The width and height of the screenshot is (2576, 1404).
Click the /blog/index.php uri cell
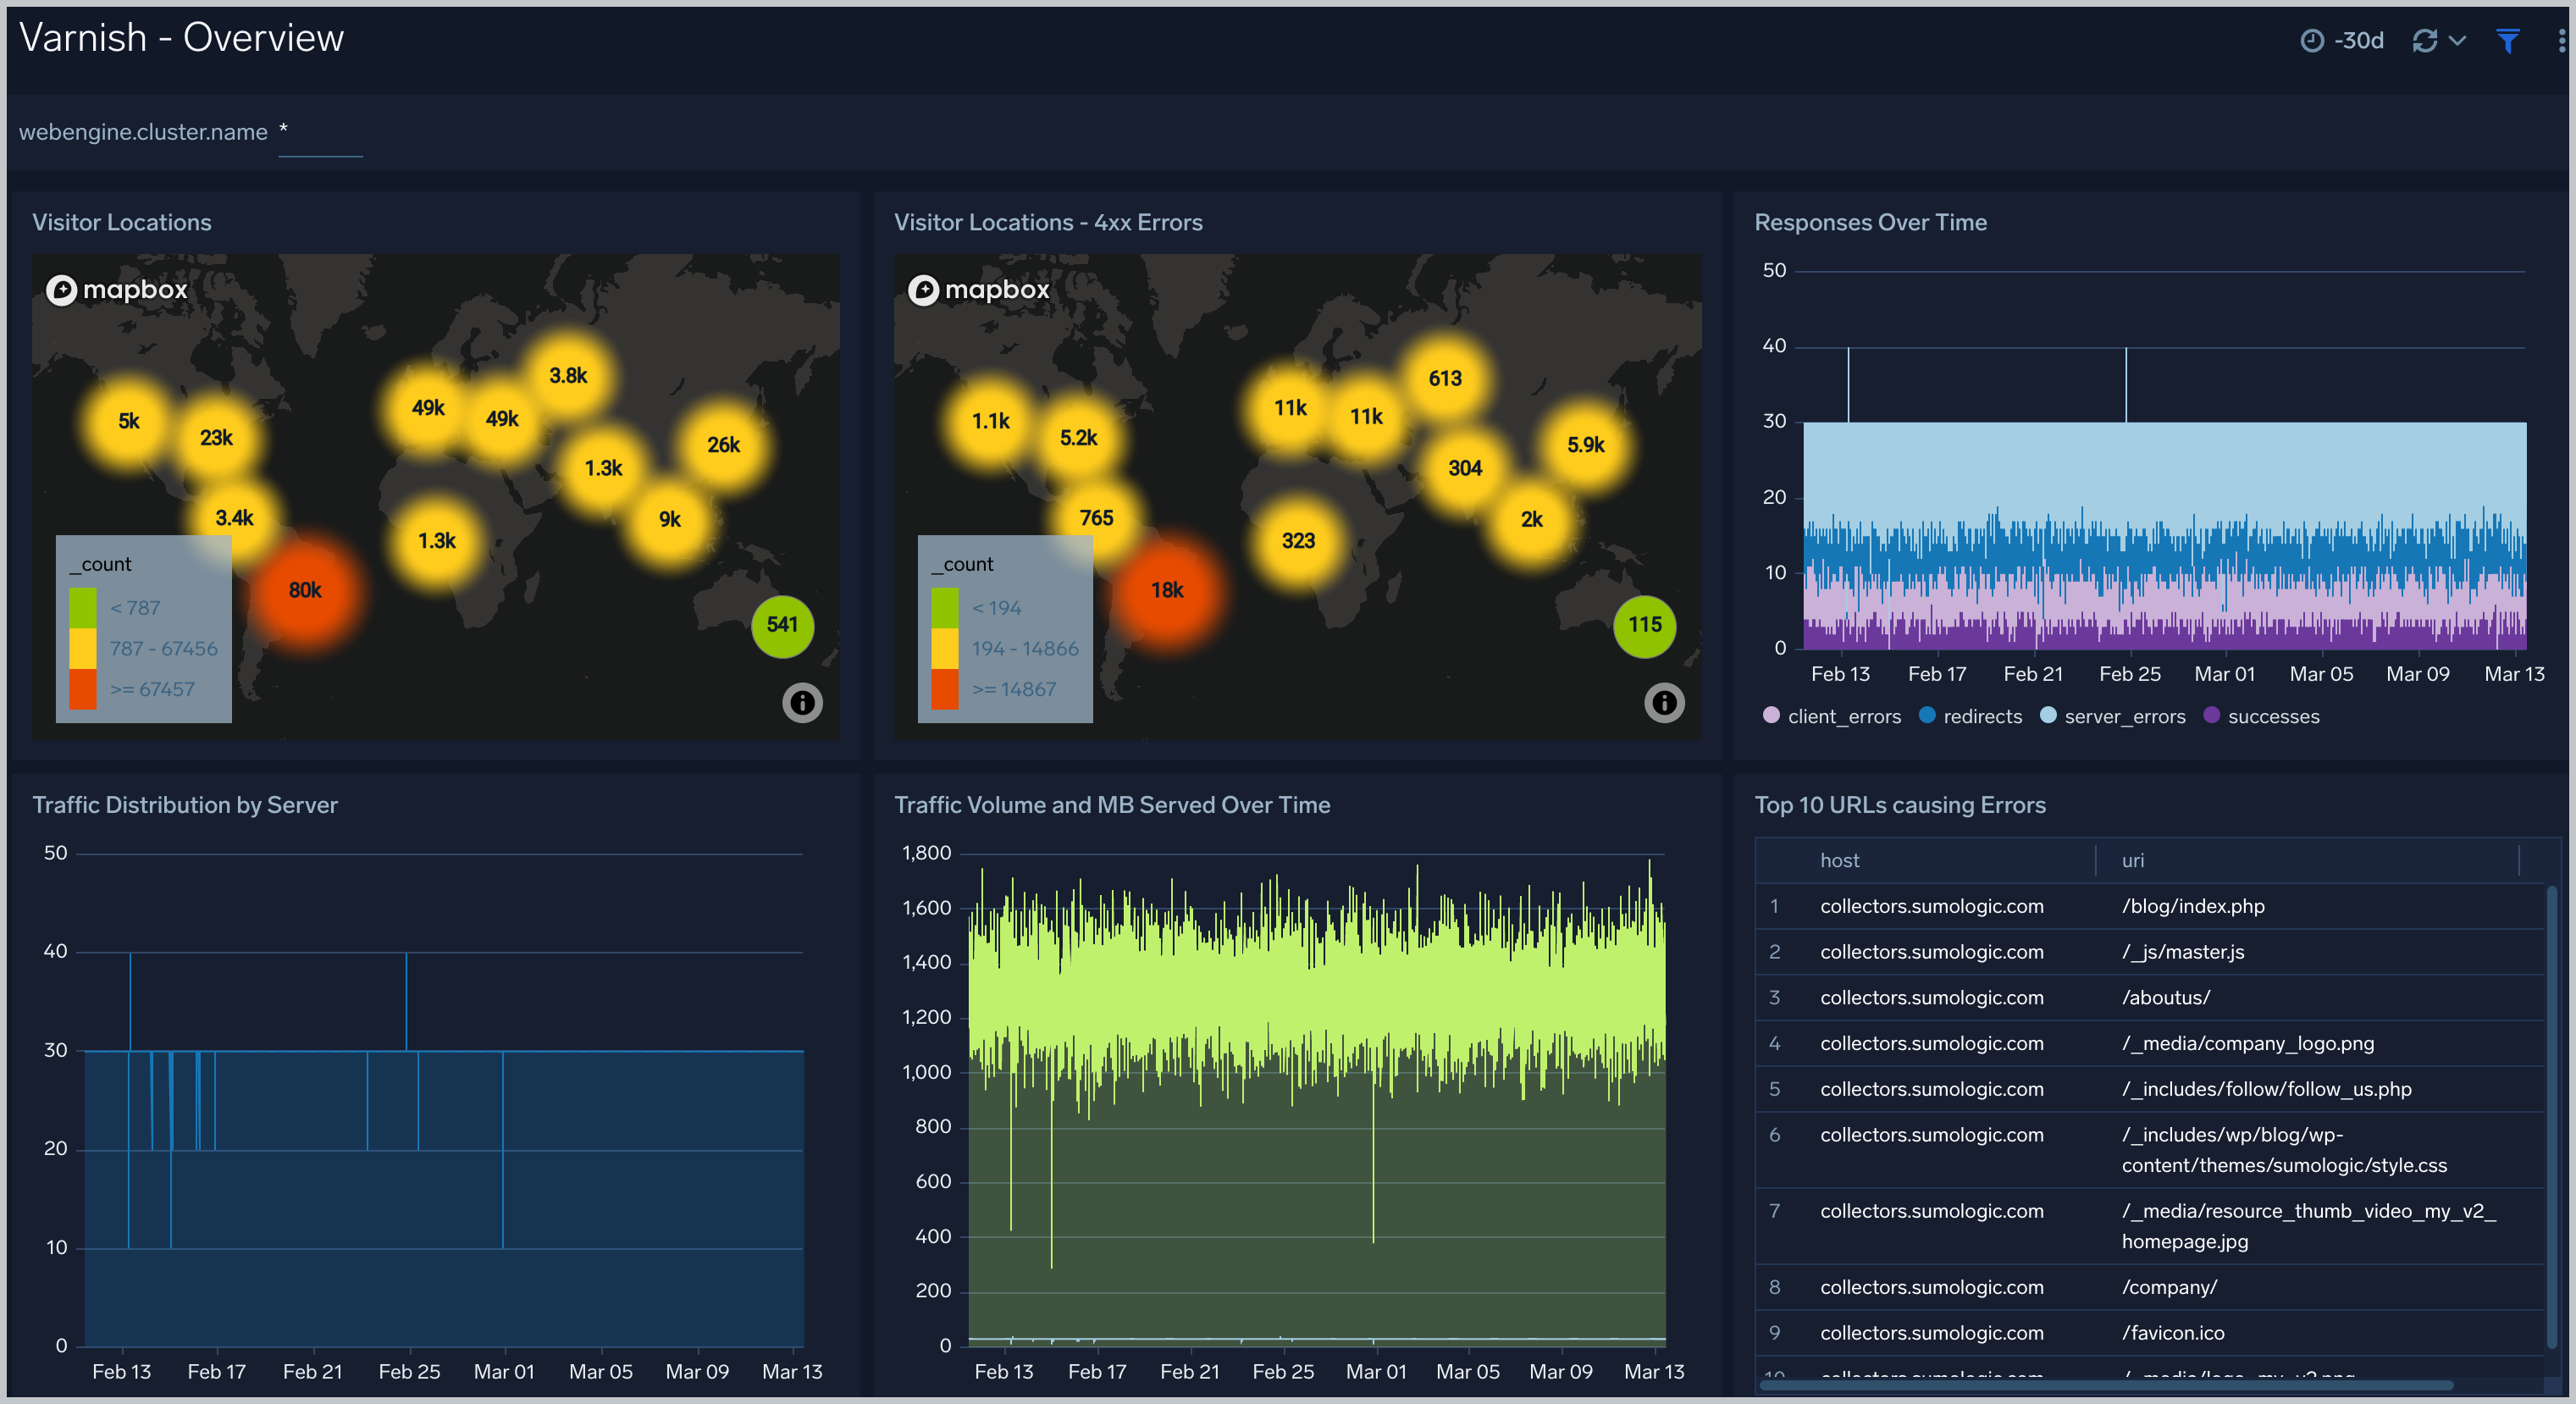click(2193, 907)
